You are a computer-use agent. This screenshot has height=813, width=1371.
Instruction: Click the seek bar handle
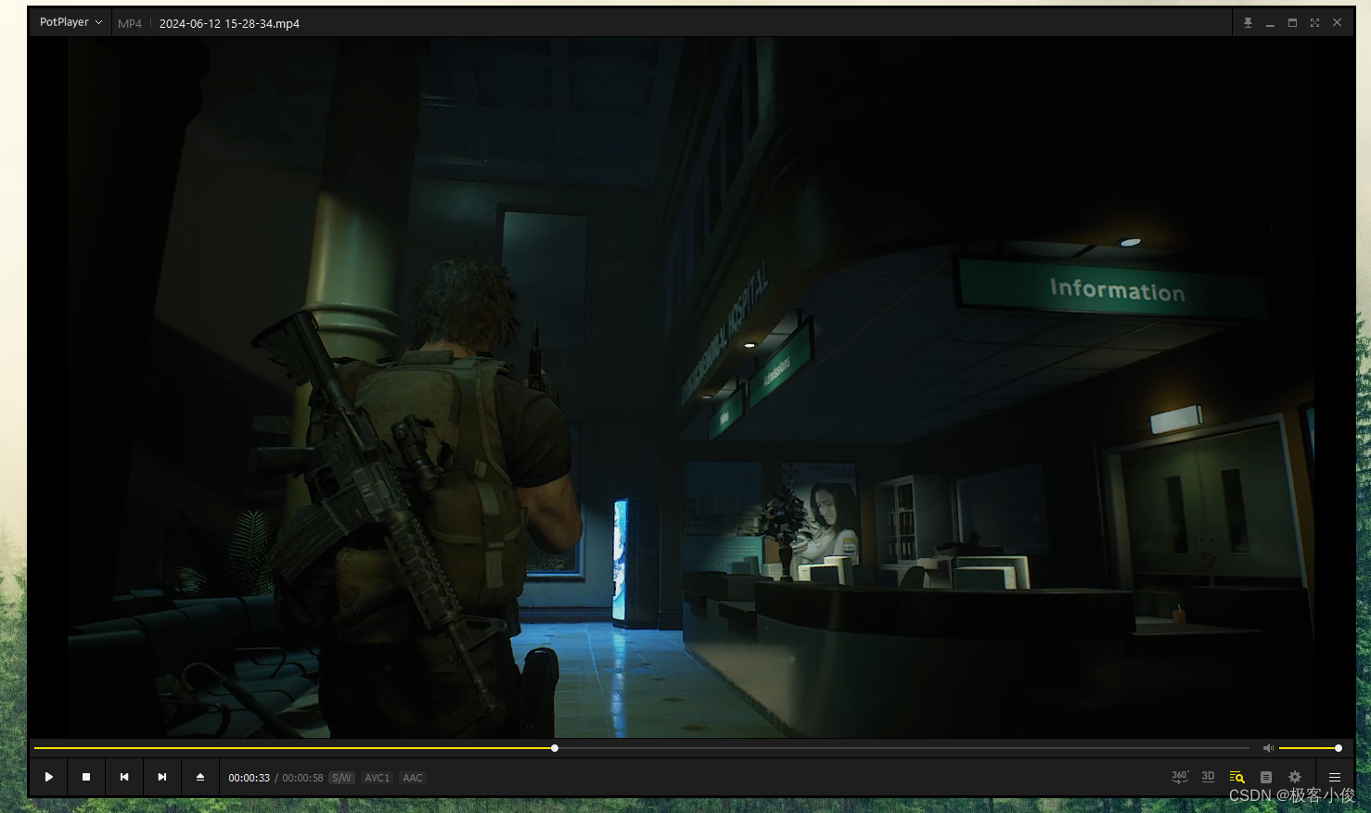[x=555, y=748]
